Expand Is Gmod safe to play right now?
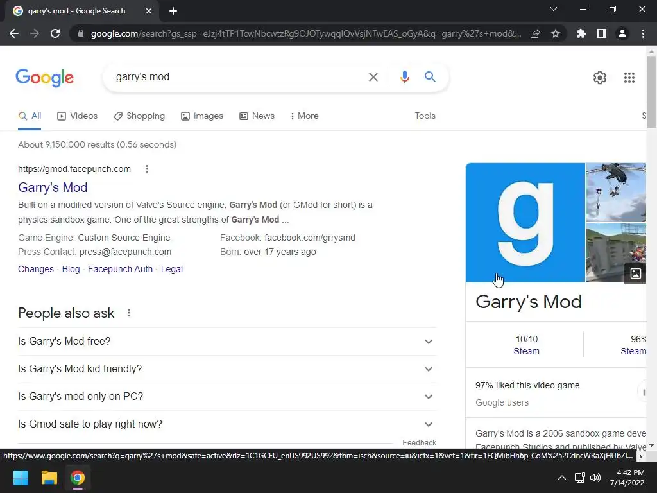657x493 pixels. click(x=227, y=424)
